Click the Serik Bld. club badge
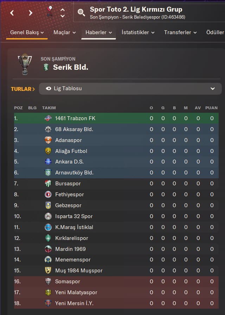Screen dimensions: 225x315 [x=46, y=67]
